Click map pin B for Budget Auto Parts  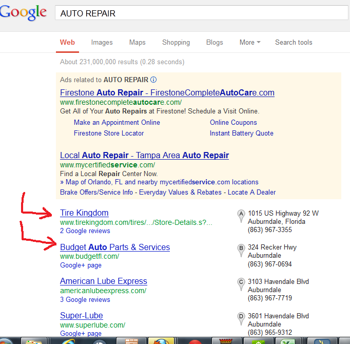241,250
